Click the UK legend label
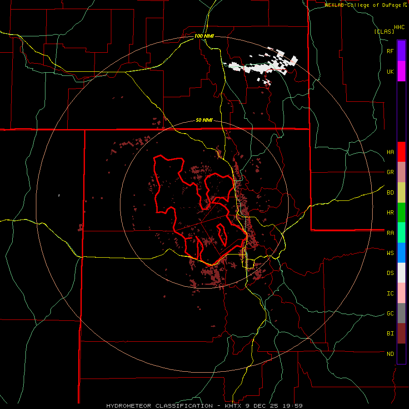This screenshot has height=409, width=409. pos(390,71)
